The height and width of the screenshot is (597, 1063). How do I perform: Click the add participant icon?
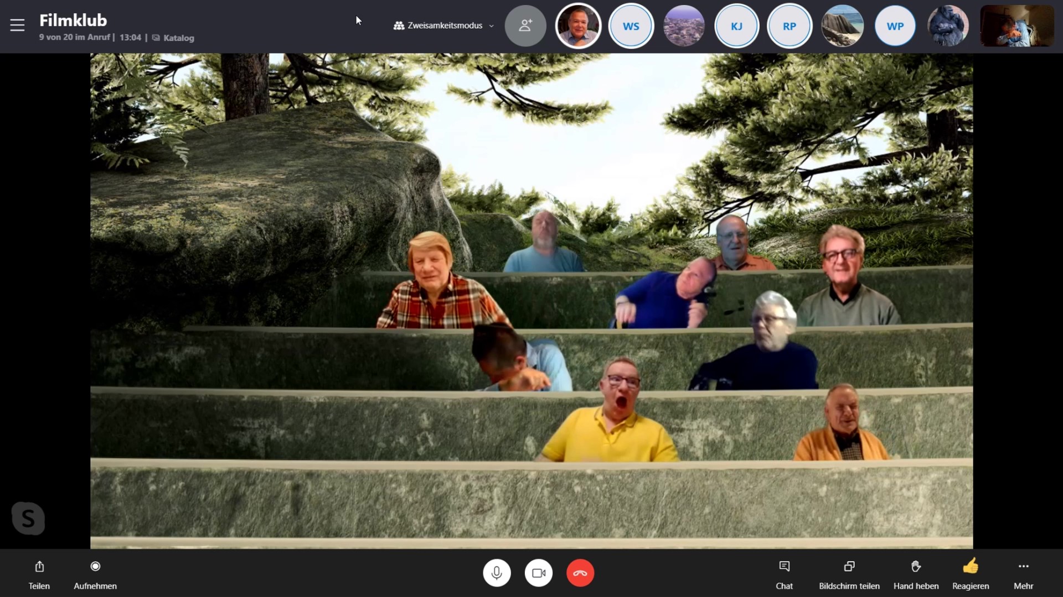click(525, 25)
